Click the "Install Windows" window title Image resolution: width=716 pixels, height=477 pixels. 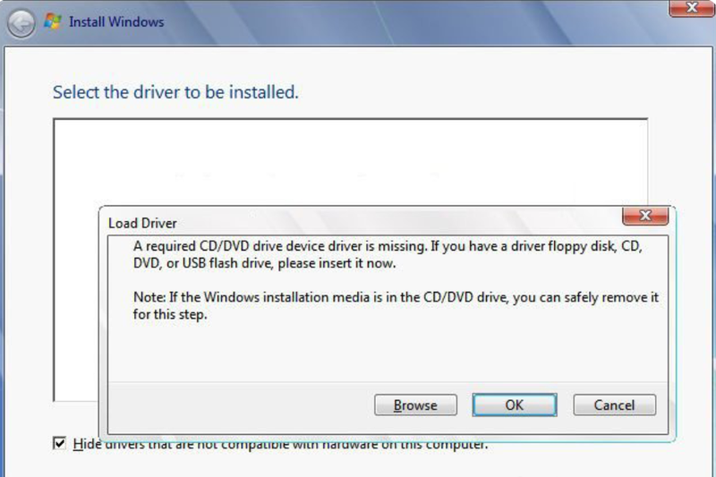tap(116, 21)
